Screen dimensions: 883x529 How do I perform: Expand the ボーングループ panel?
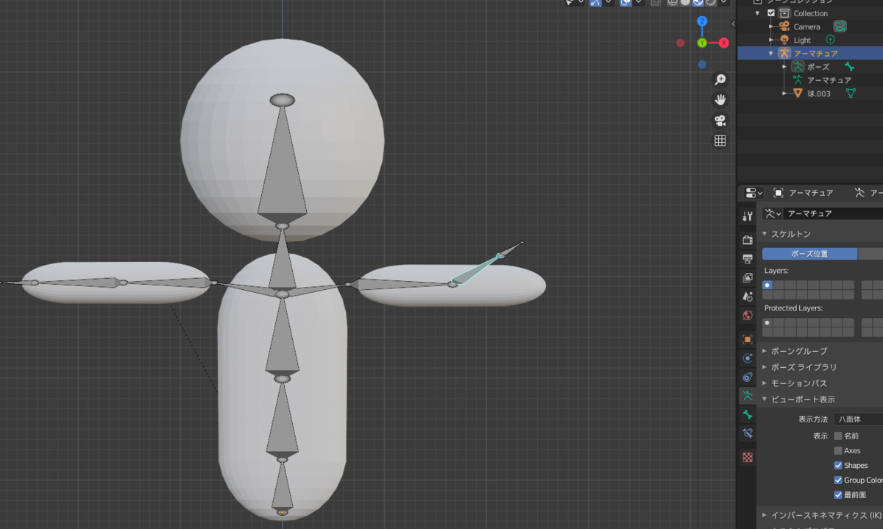[765, 351]
